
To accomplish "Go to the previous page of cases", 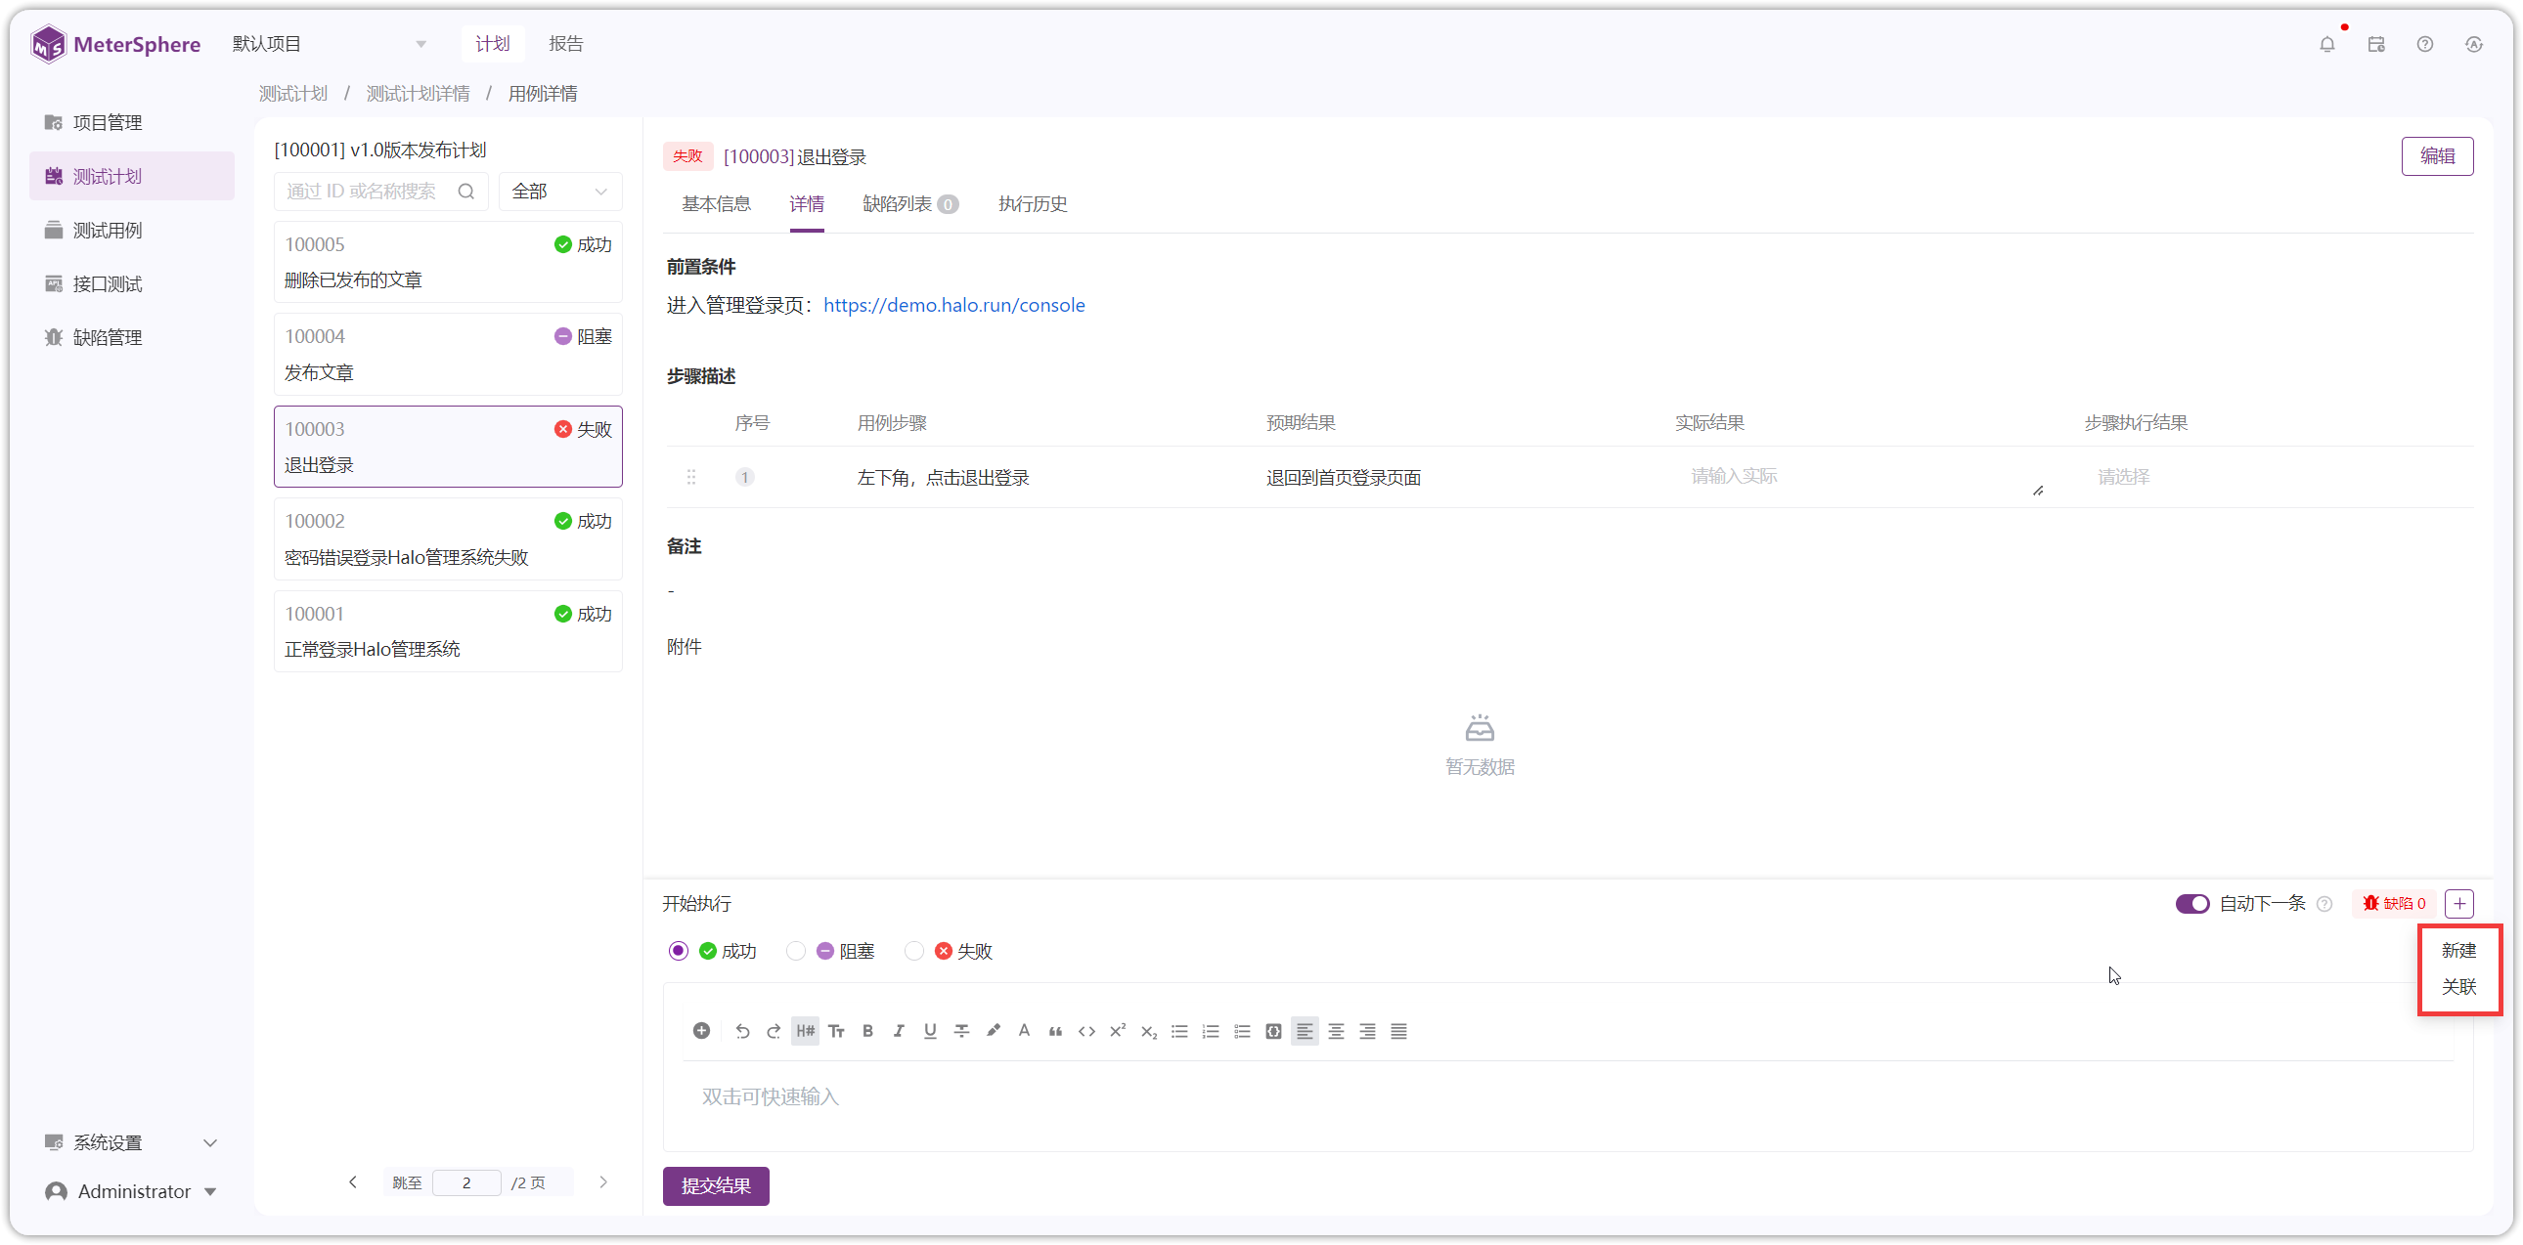I will pyautogui.click(x=353, y=1182).
